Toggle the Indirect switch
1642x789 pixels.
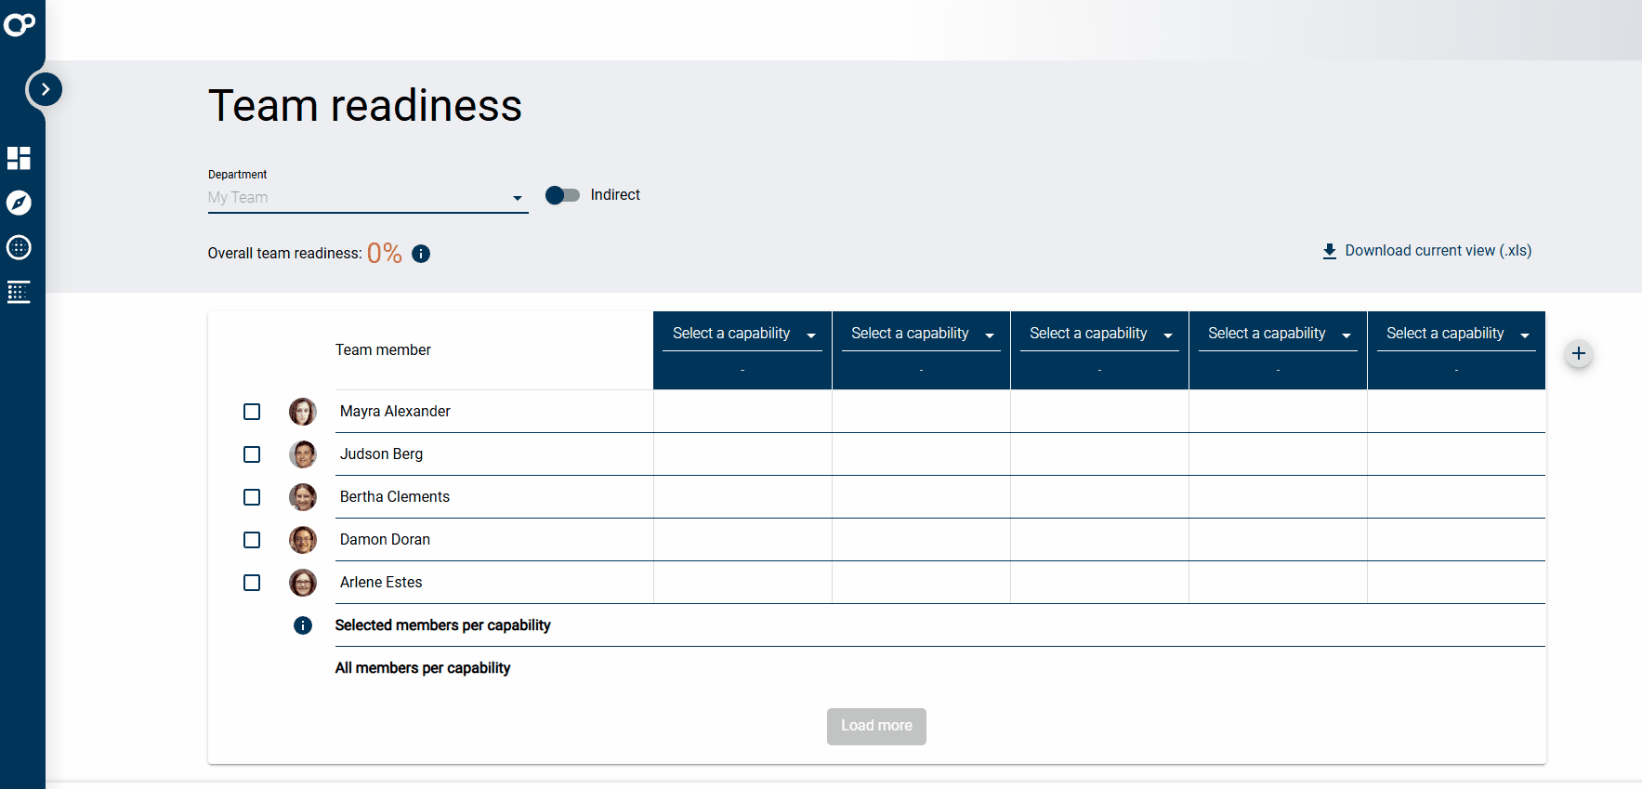(562, 195)
